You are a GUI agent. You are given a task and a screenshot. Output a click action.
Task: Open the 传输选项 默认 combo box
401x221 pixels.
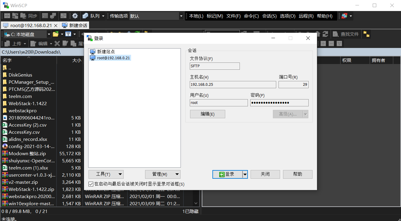pyautogui.click(x=156, y=16)
